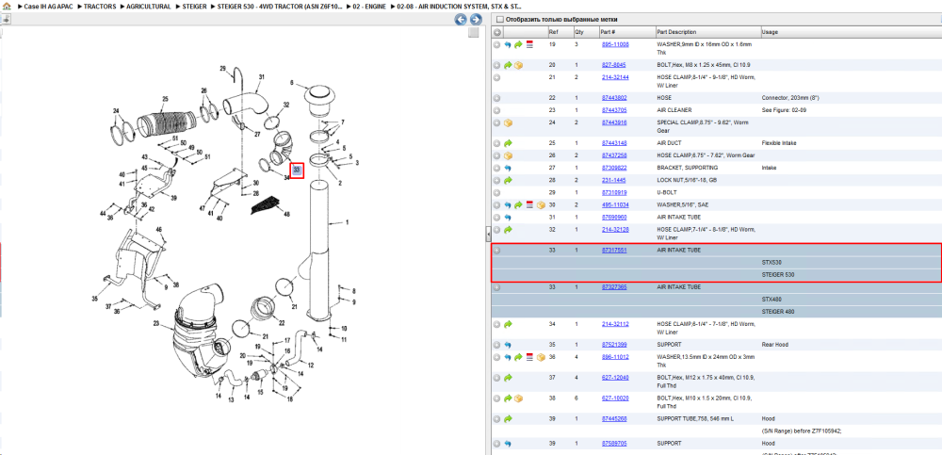Click the small square button at diagram corner
This screenshot has height=455, width=942.
tap(474, 32)
